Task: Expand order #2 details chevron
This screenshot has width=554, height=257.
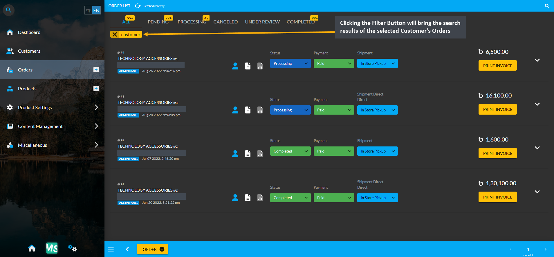Action: point(537,148)
